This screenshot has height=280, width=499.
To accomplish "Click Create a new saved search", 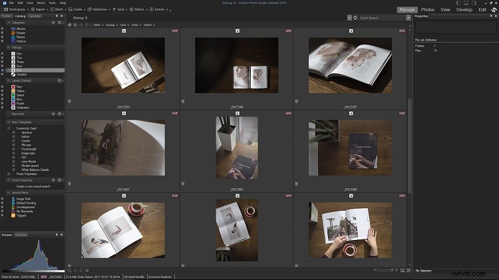I will pyautogui.click(x=33, y=186).
